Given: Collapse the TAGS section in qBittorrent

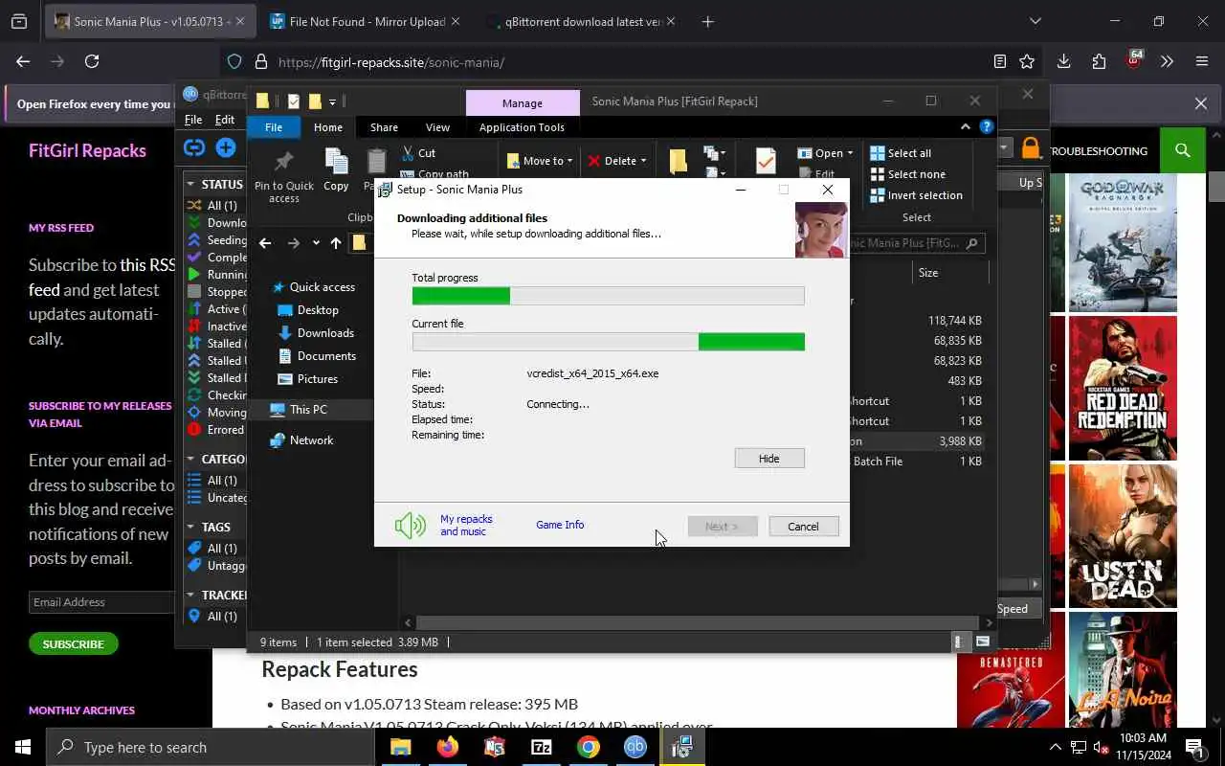Looking at the screenshot, I should tap(191, 527).
